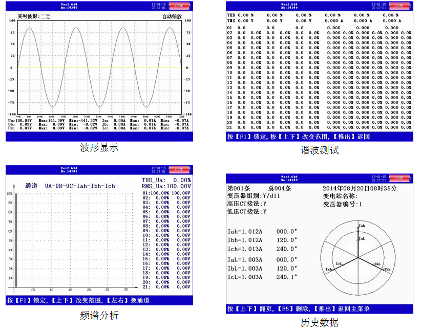Click the 高压CT接法 Y setting
The height and width of the screenshot is (331, 421).
tap(246, 204)
